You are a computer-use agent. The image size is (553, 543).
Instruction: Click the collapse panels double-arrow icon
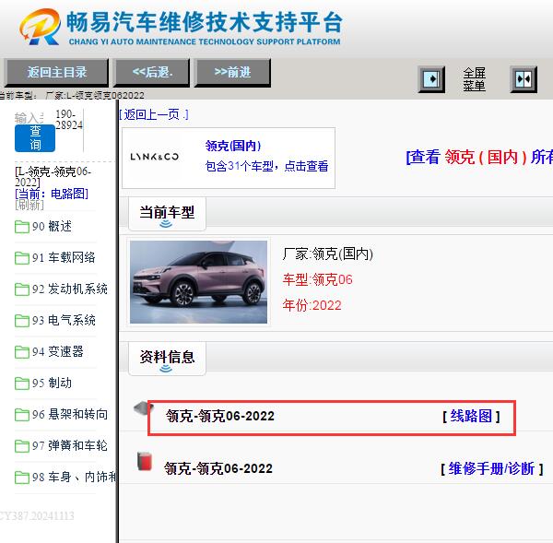pyautogui.click(x=524, y=79)
